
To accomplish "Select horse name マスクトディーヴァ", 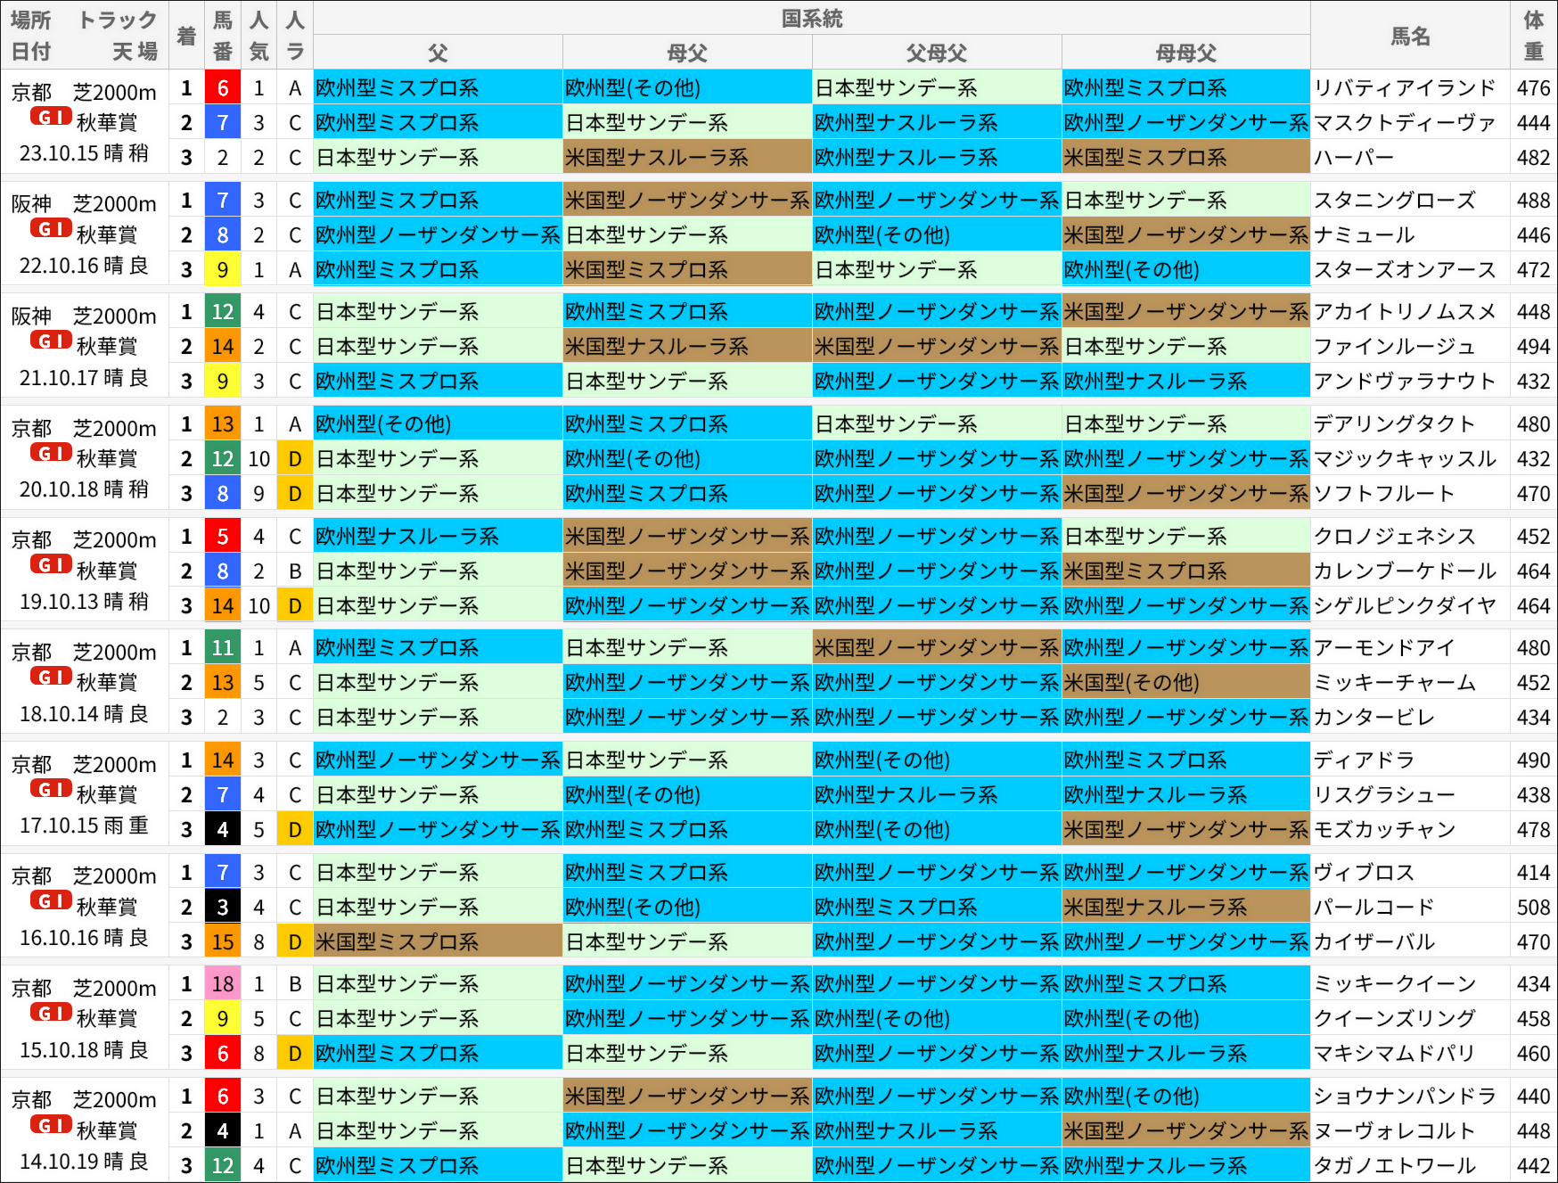I will (1405, 123).
